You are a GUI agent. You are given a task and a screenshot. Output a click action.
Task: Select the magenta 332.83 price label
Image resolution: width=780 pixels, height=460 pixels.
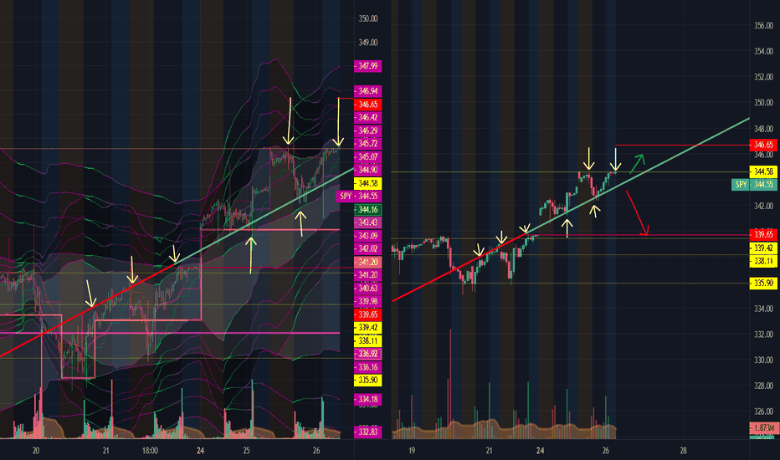click(x=367, y=432)
